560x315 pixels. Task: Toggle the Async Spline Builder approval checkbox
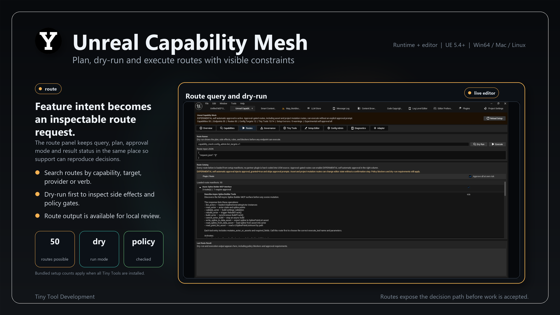point(469,188)
